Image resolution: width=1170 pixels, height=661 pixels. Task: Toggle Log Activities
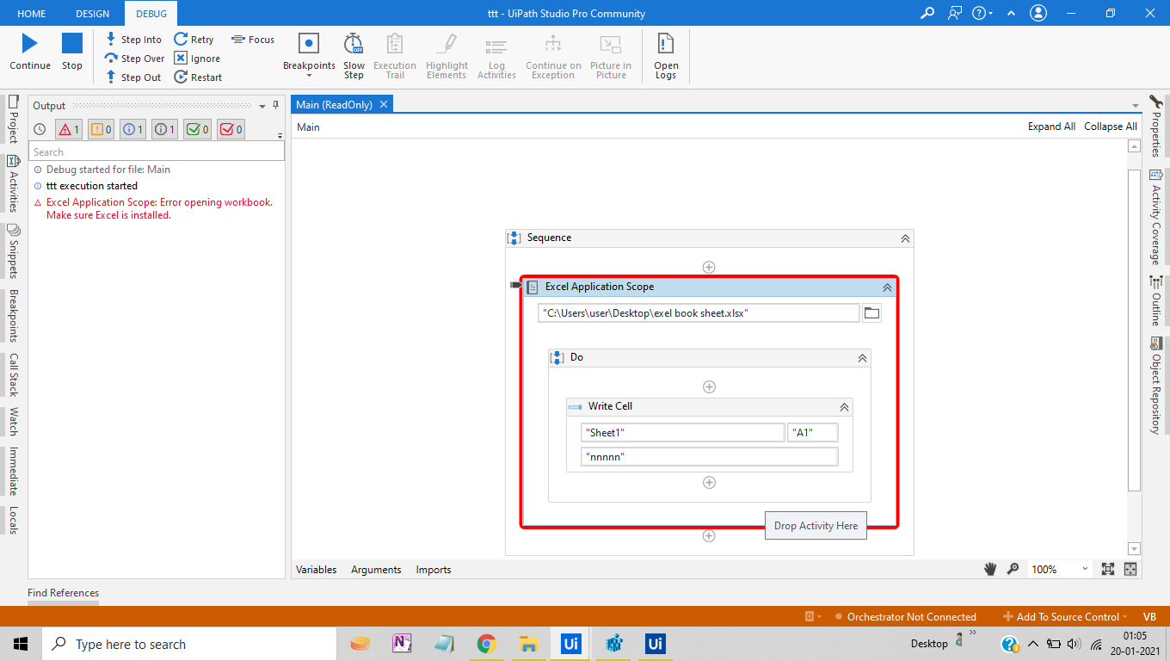(x=496, y=56)
